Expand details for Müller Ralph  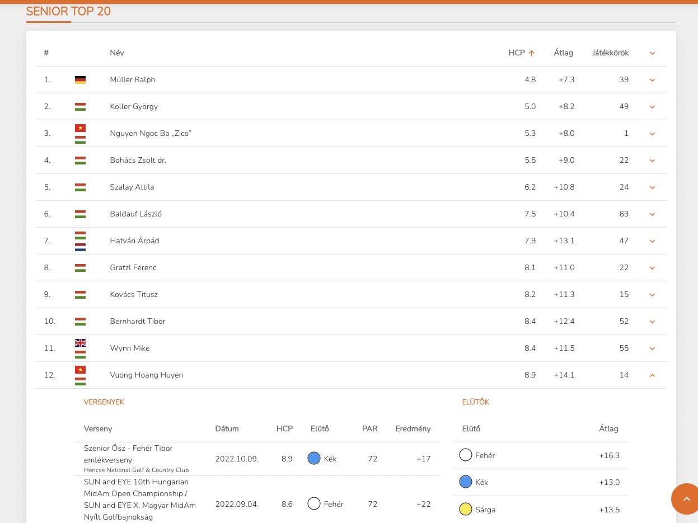(652, 80)
